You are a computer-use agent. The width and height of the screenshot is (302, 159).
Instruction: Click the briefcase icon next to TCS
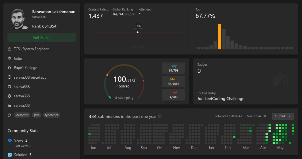9,49
